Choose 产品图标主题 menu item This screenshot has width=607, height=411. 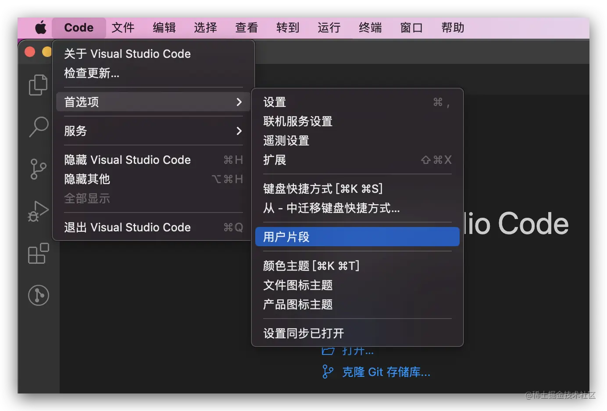point(357,305)
